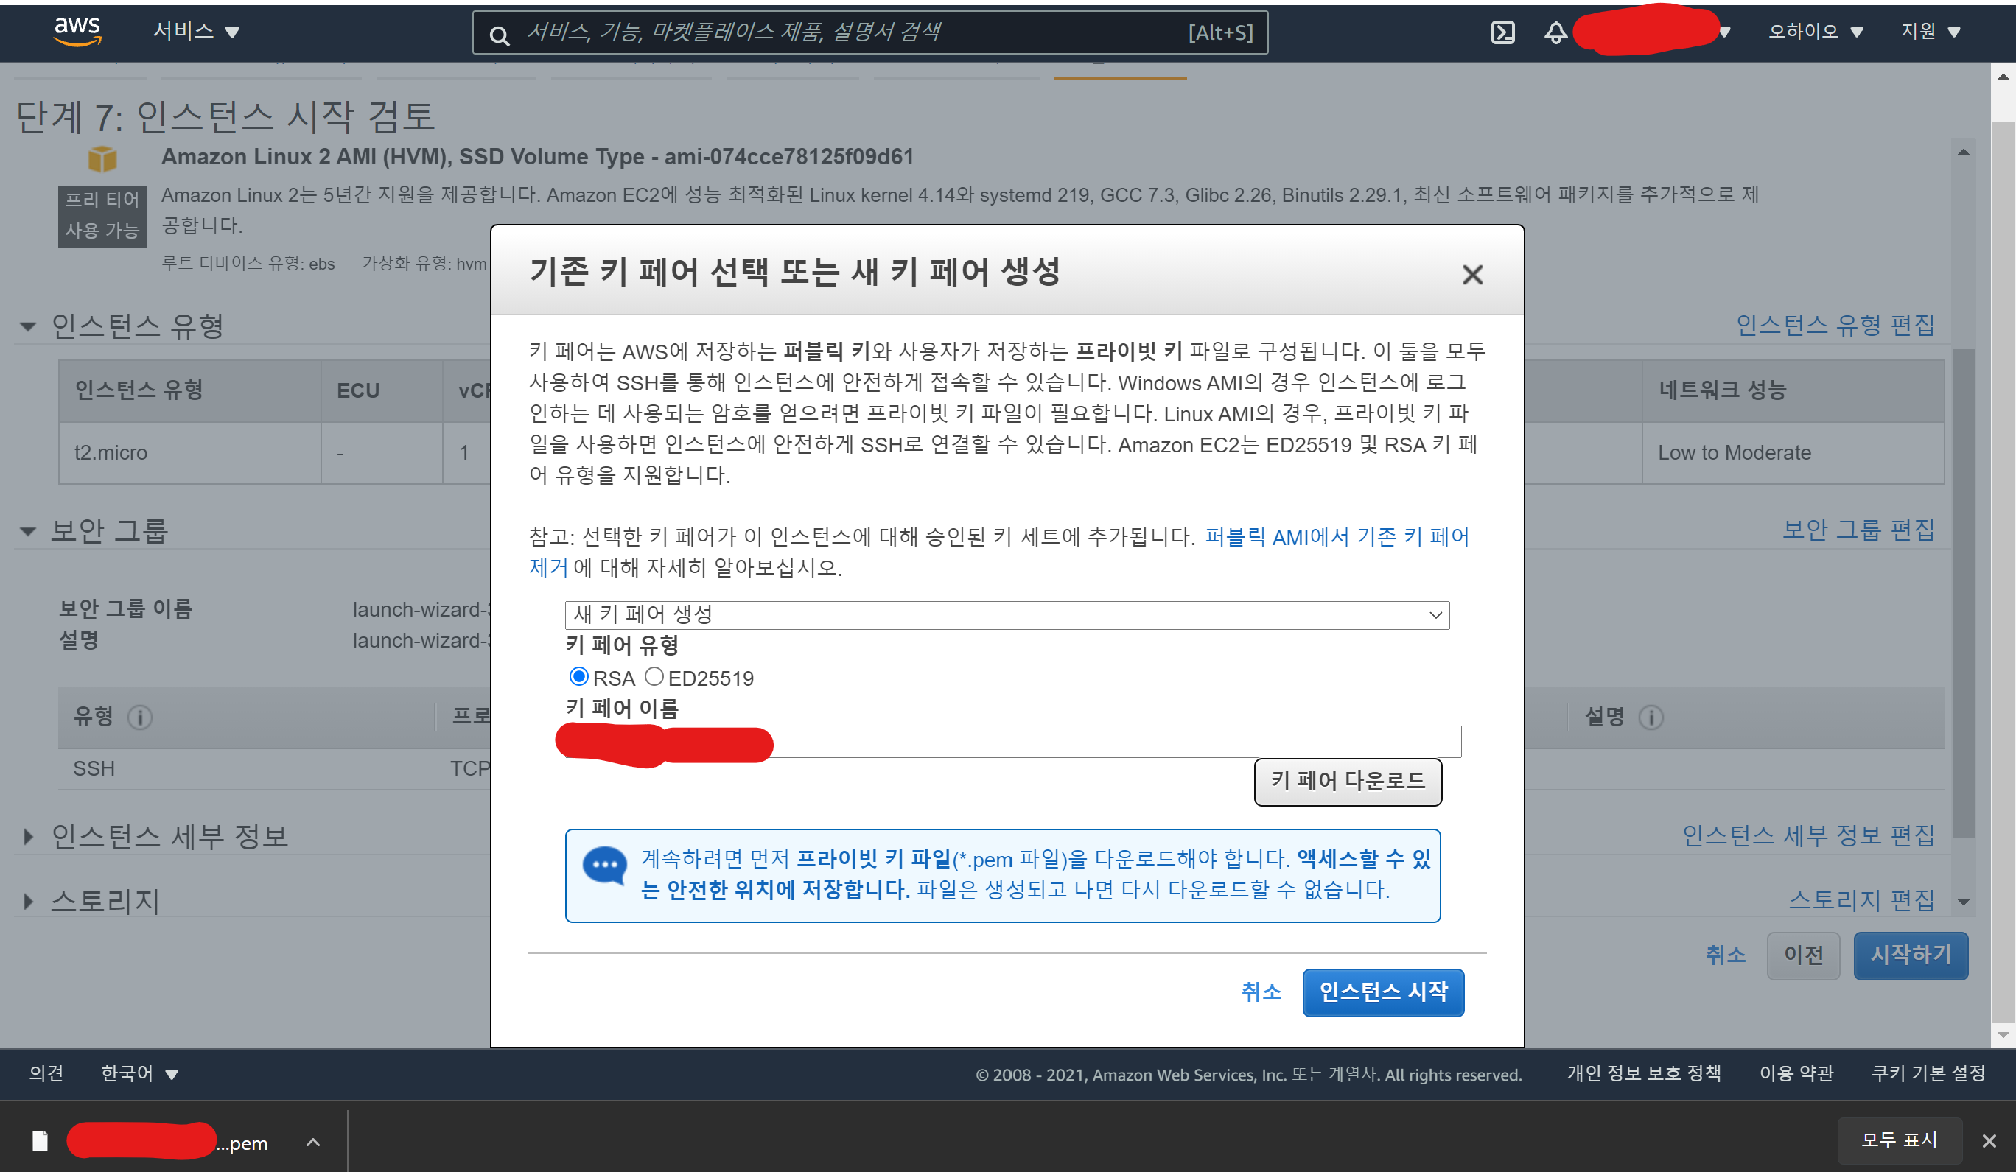
Task: Open pem download options chevron
Action: click(x=314, y=1143)
